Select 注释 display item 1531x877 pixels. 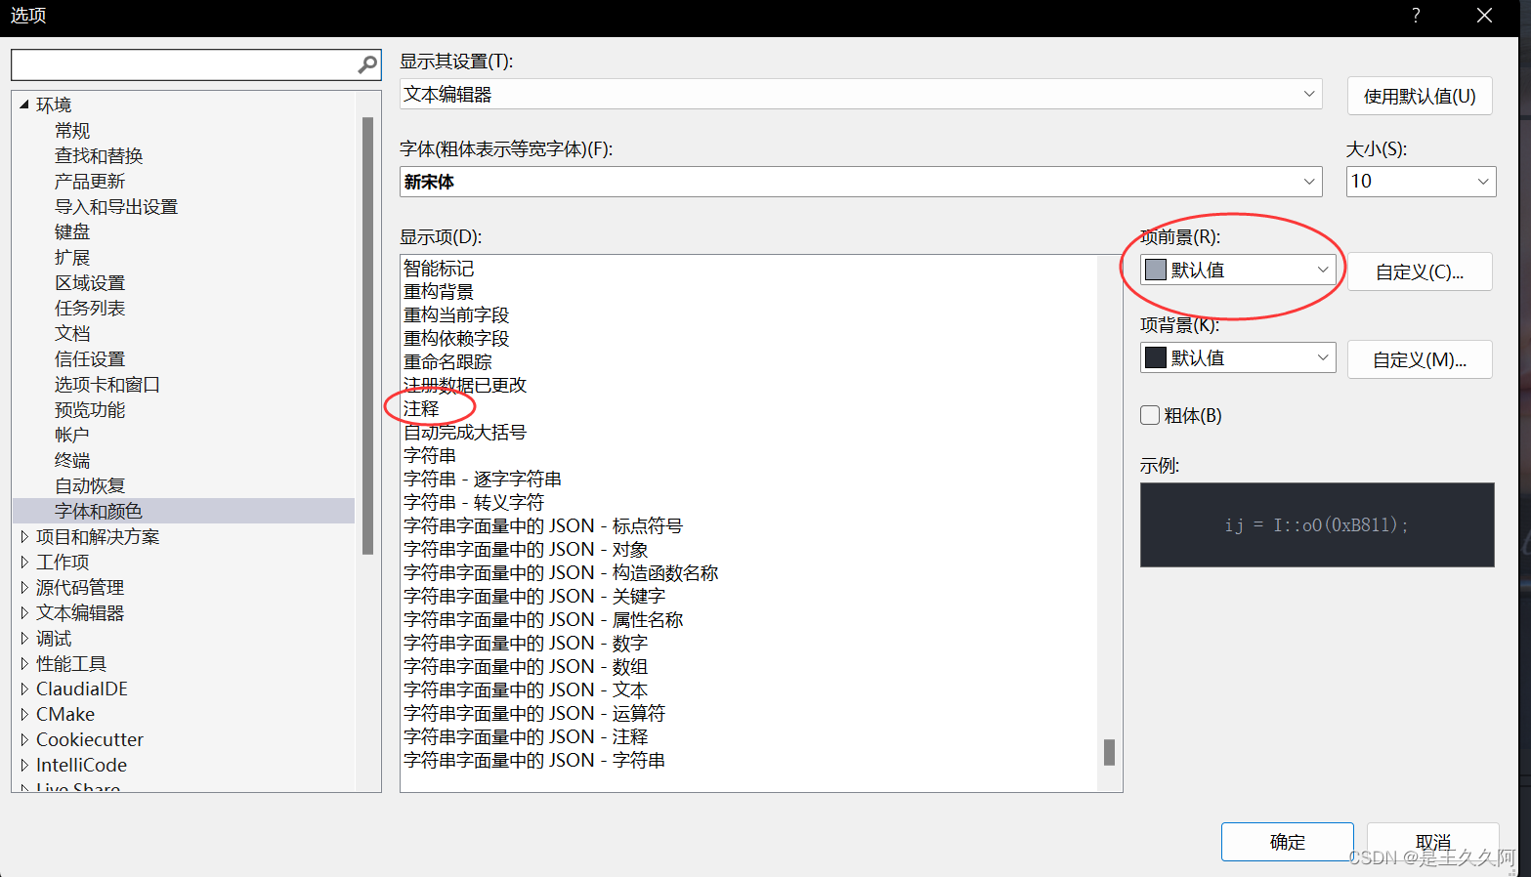pyautogui.click(x=421, y=408)
